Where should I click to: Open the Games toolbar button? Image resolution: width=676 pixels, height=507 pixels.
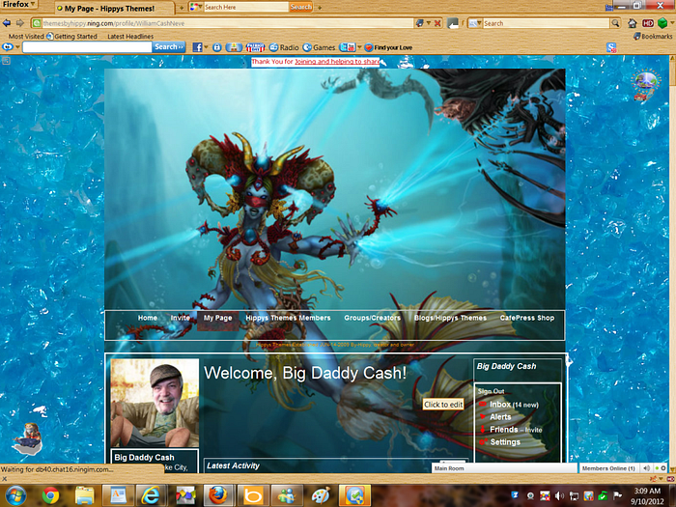(319, 46)
